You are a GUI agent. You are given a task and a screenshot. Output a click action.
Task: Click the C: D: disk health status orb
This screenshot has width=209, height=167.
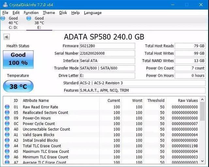[x=3, y=18]
